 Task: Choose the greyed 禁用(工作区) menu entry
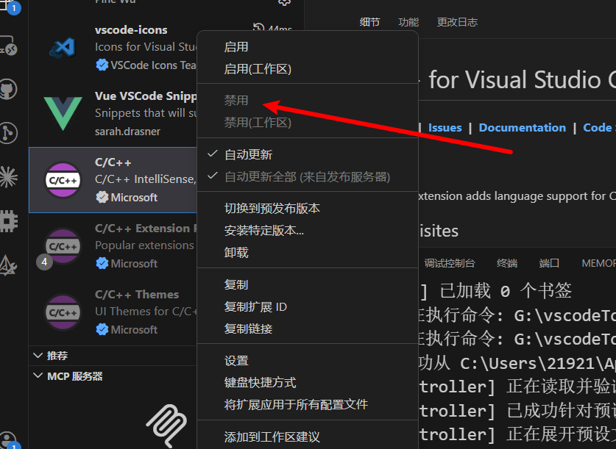[307, 123]
